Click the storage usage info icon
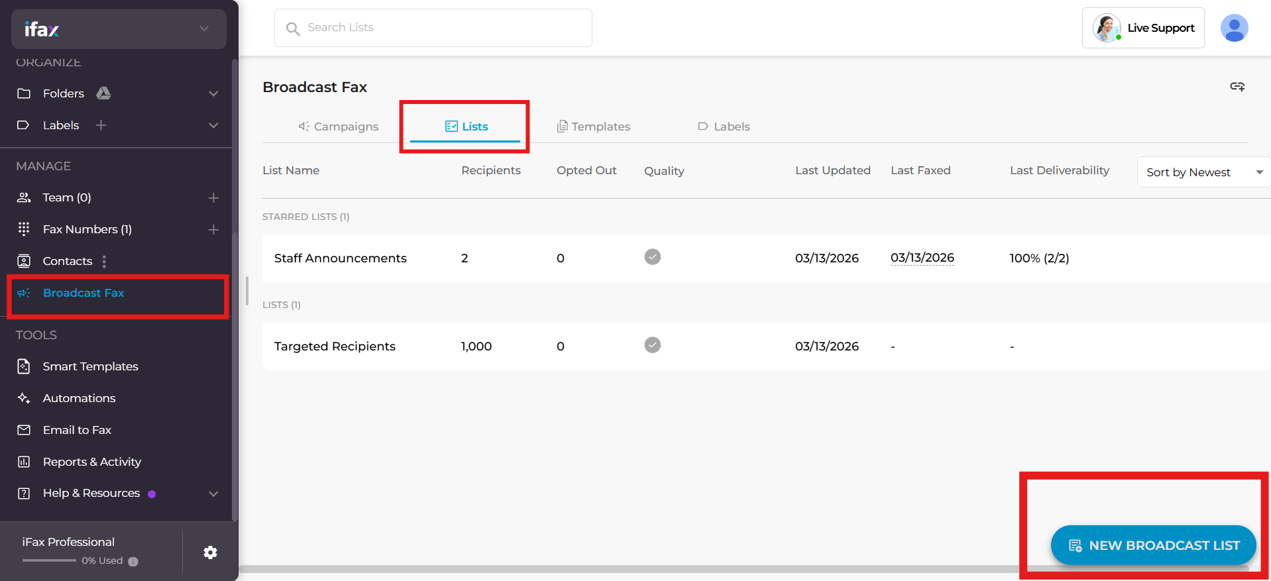1271x581 pixels. [133, 561]
